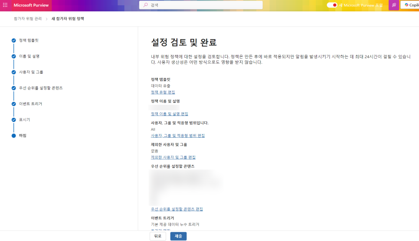Open 사용자, 그룹 및 적응형 범위 편집 link
419x241 pixels.
coord(178,135)
